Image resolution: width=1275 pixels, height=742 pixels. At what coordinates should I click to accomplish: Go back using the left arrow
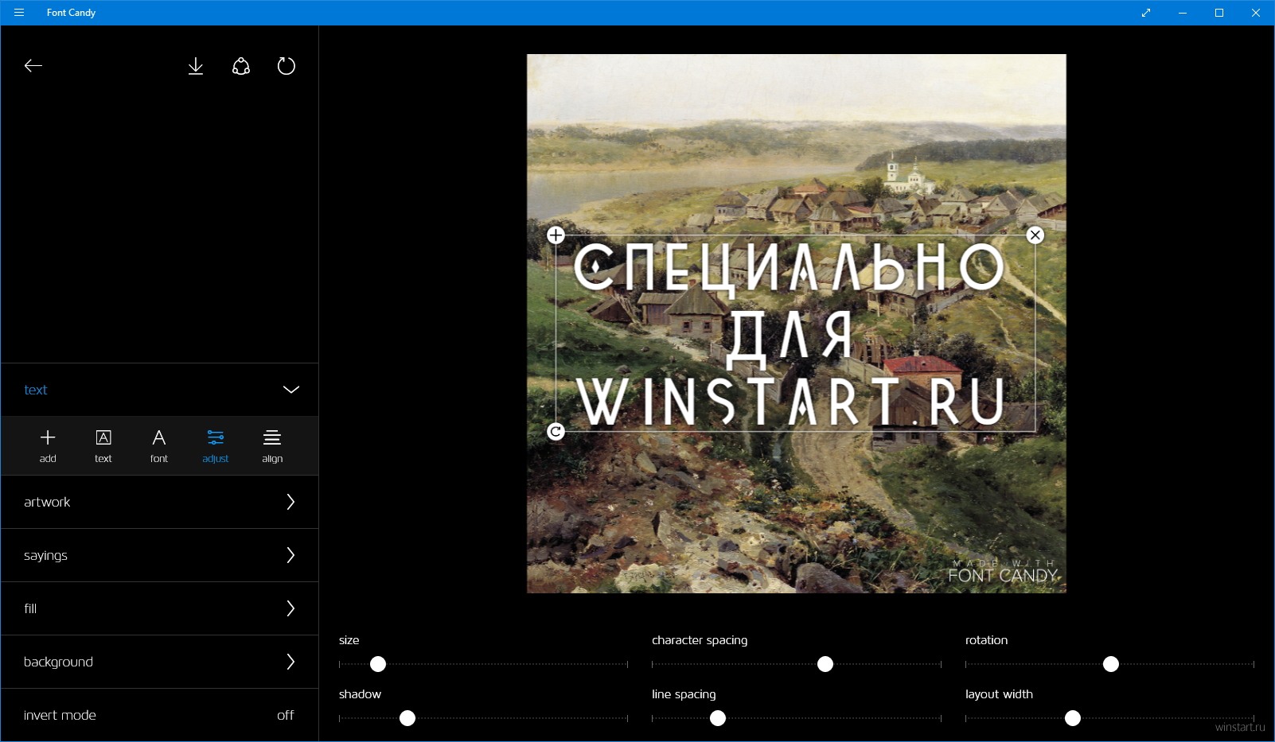(x=33, y=66)
